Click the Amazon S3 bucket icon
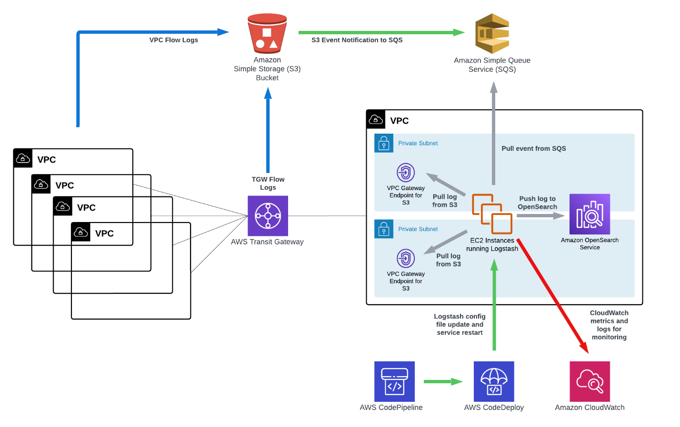680x427 pixels. coord(267,33)
